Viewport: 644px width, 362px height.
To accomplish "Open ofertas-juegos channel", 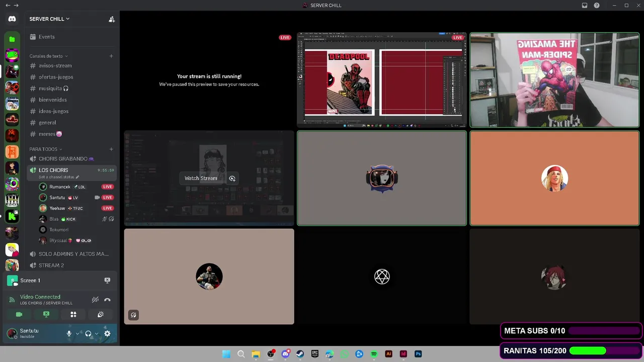I will (72, 77).
